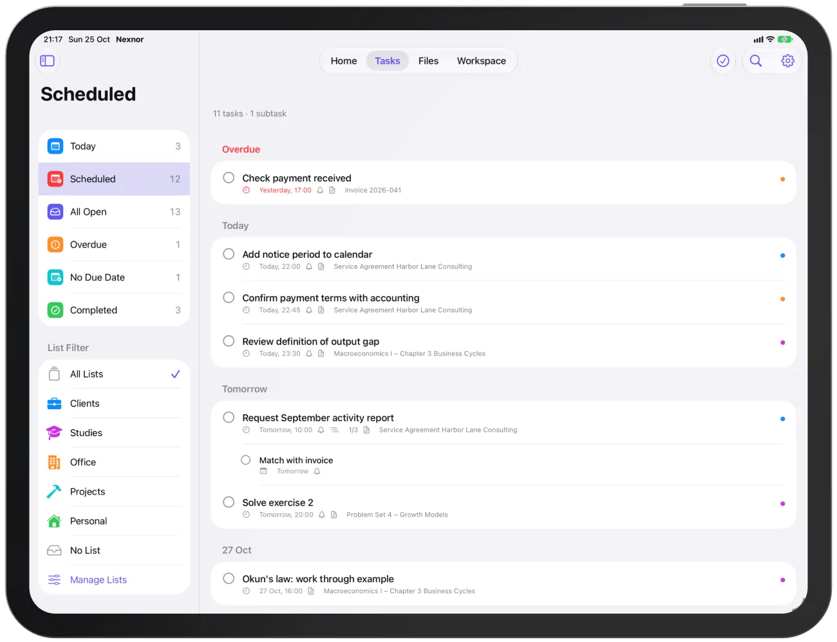Open Invoice 2026-041 attachment link
Image resolution: width=837 pixels, height=642 pixels.
coord(373,190)
